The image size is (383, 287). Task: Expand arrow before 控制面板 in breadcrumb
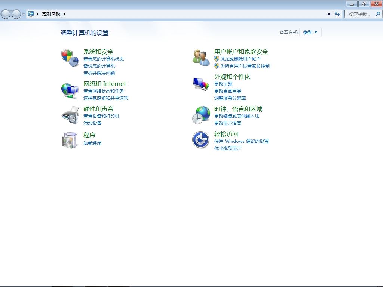[x=38, y=14]
